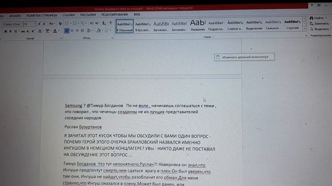
Task: Center the paragraph text
Action: 72,31
